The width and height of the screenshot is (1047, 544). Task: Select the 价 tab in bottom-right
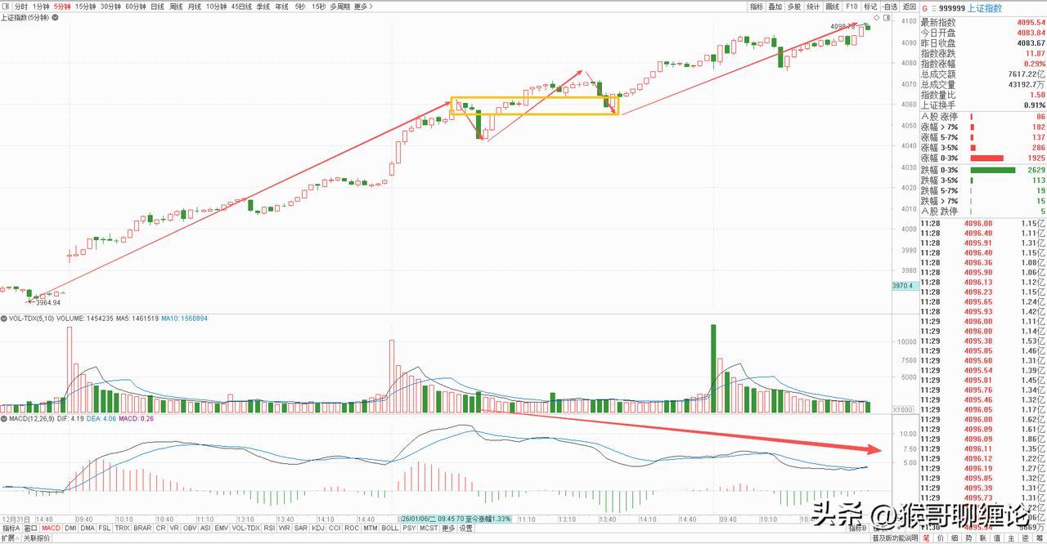(941, 537)
